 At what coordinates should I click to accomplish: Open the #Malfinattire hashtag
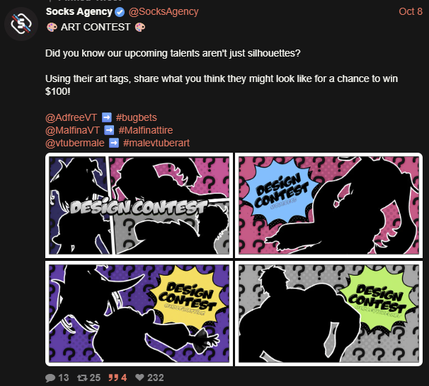pos(146,130)
